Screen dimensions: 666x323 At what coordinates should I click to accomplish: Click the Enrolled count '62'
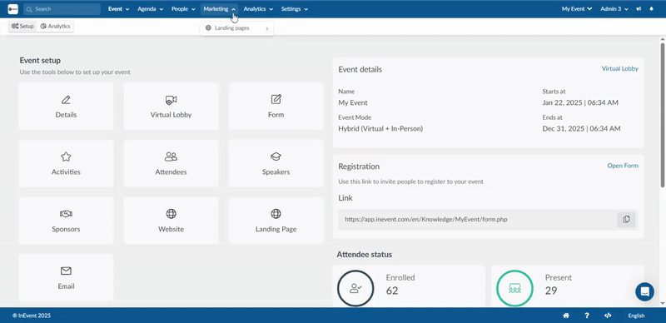[392, 291]
